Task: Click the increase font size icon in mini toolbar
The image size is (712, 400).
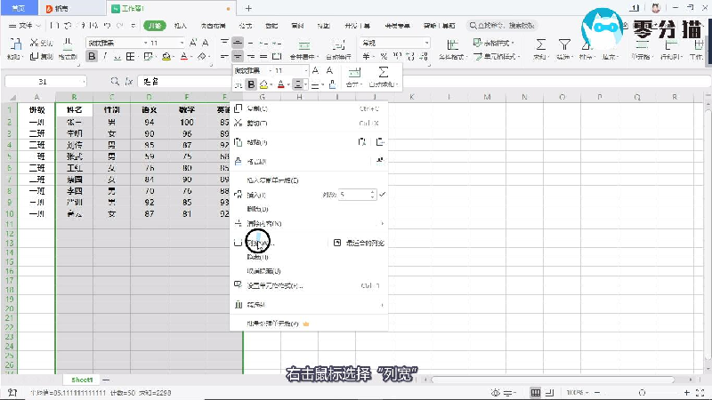Action: tap(317, 70)
